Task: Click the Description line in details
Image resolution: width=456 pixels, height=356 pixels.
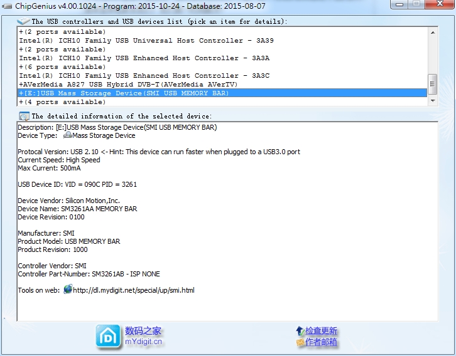Action: [x=117, y=127]
